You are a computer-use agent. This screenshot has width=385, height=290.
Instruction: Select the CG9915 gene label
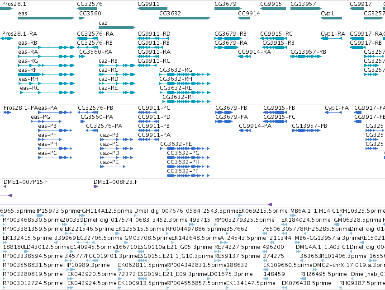271,4
